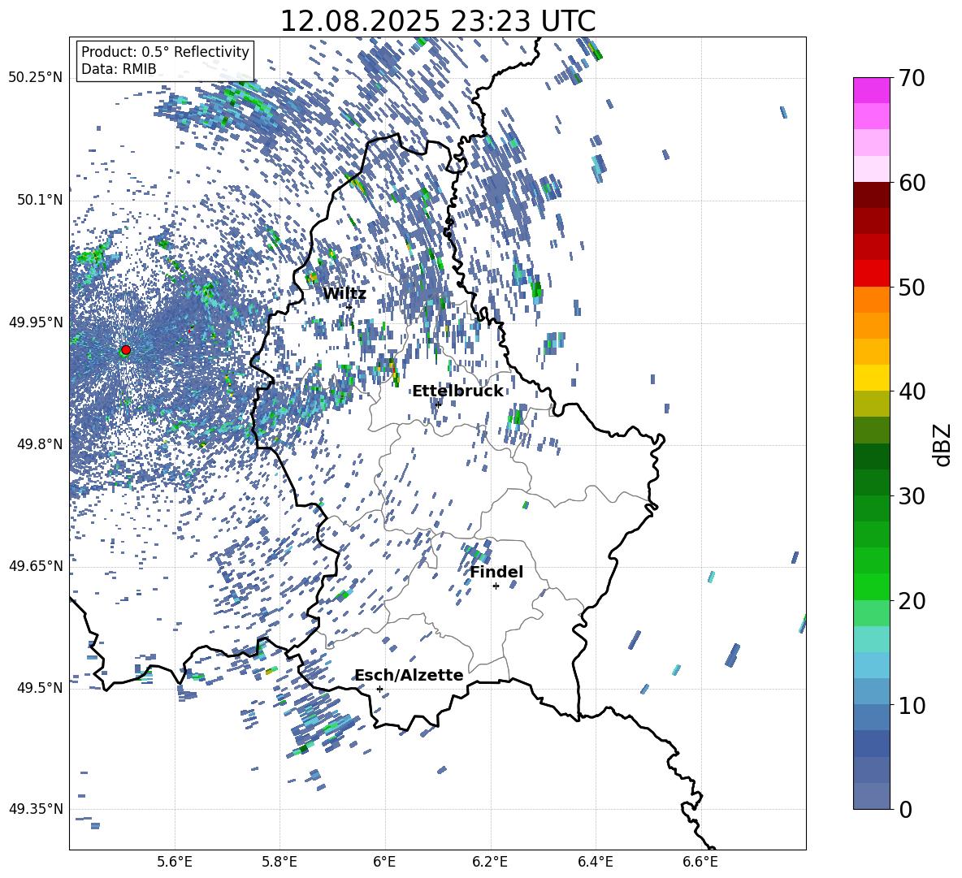This screenshot has height=878, width=962.
Task: Click the 50.1°N latitude label
Action: click(x=40, y=200)
